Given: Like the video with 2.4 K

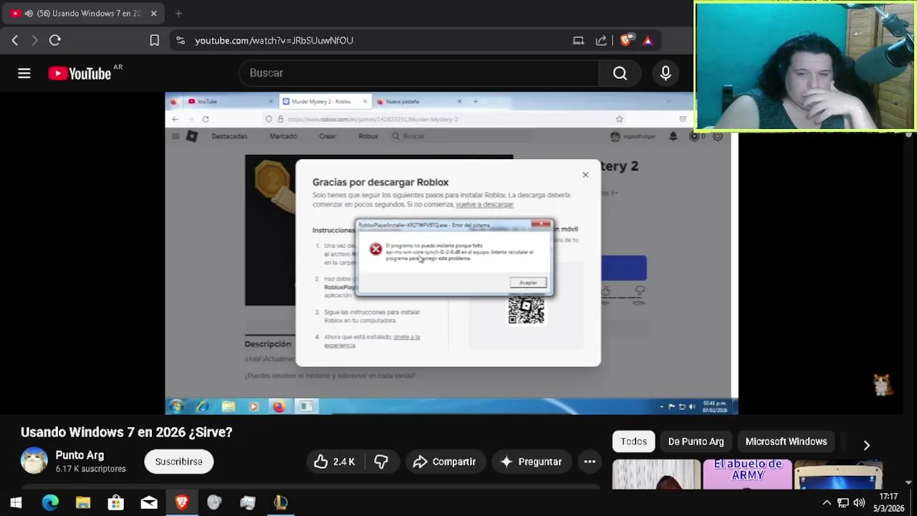Looking at the screenshot, I should [335, 462].
